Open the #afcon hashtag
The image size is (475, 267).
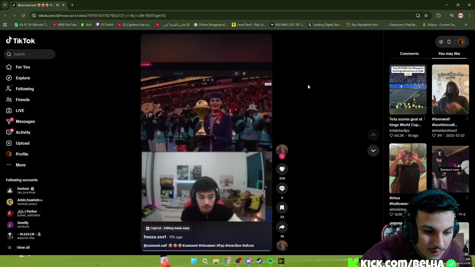pos(248,245)
